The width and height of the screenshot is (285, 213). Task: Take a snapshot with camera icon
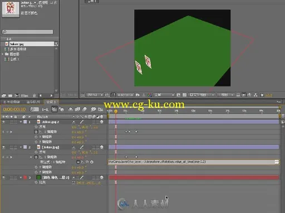click(137, 95)
